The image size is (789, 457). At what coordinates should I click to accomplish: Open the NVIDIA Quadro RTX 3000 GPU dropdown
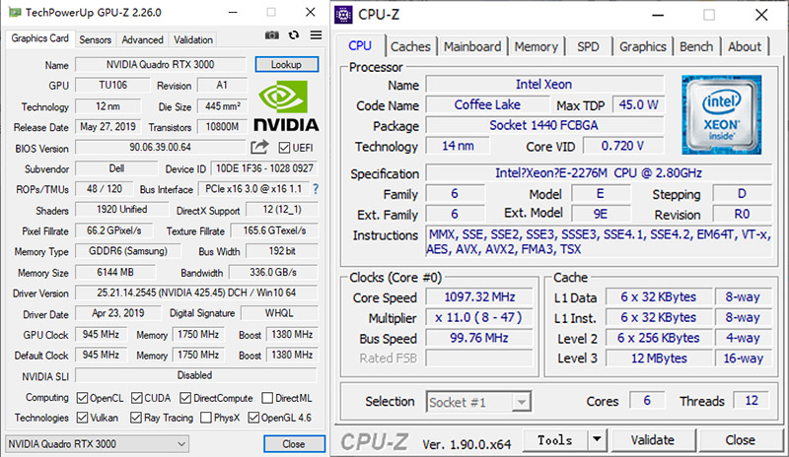[97, 444]
